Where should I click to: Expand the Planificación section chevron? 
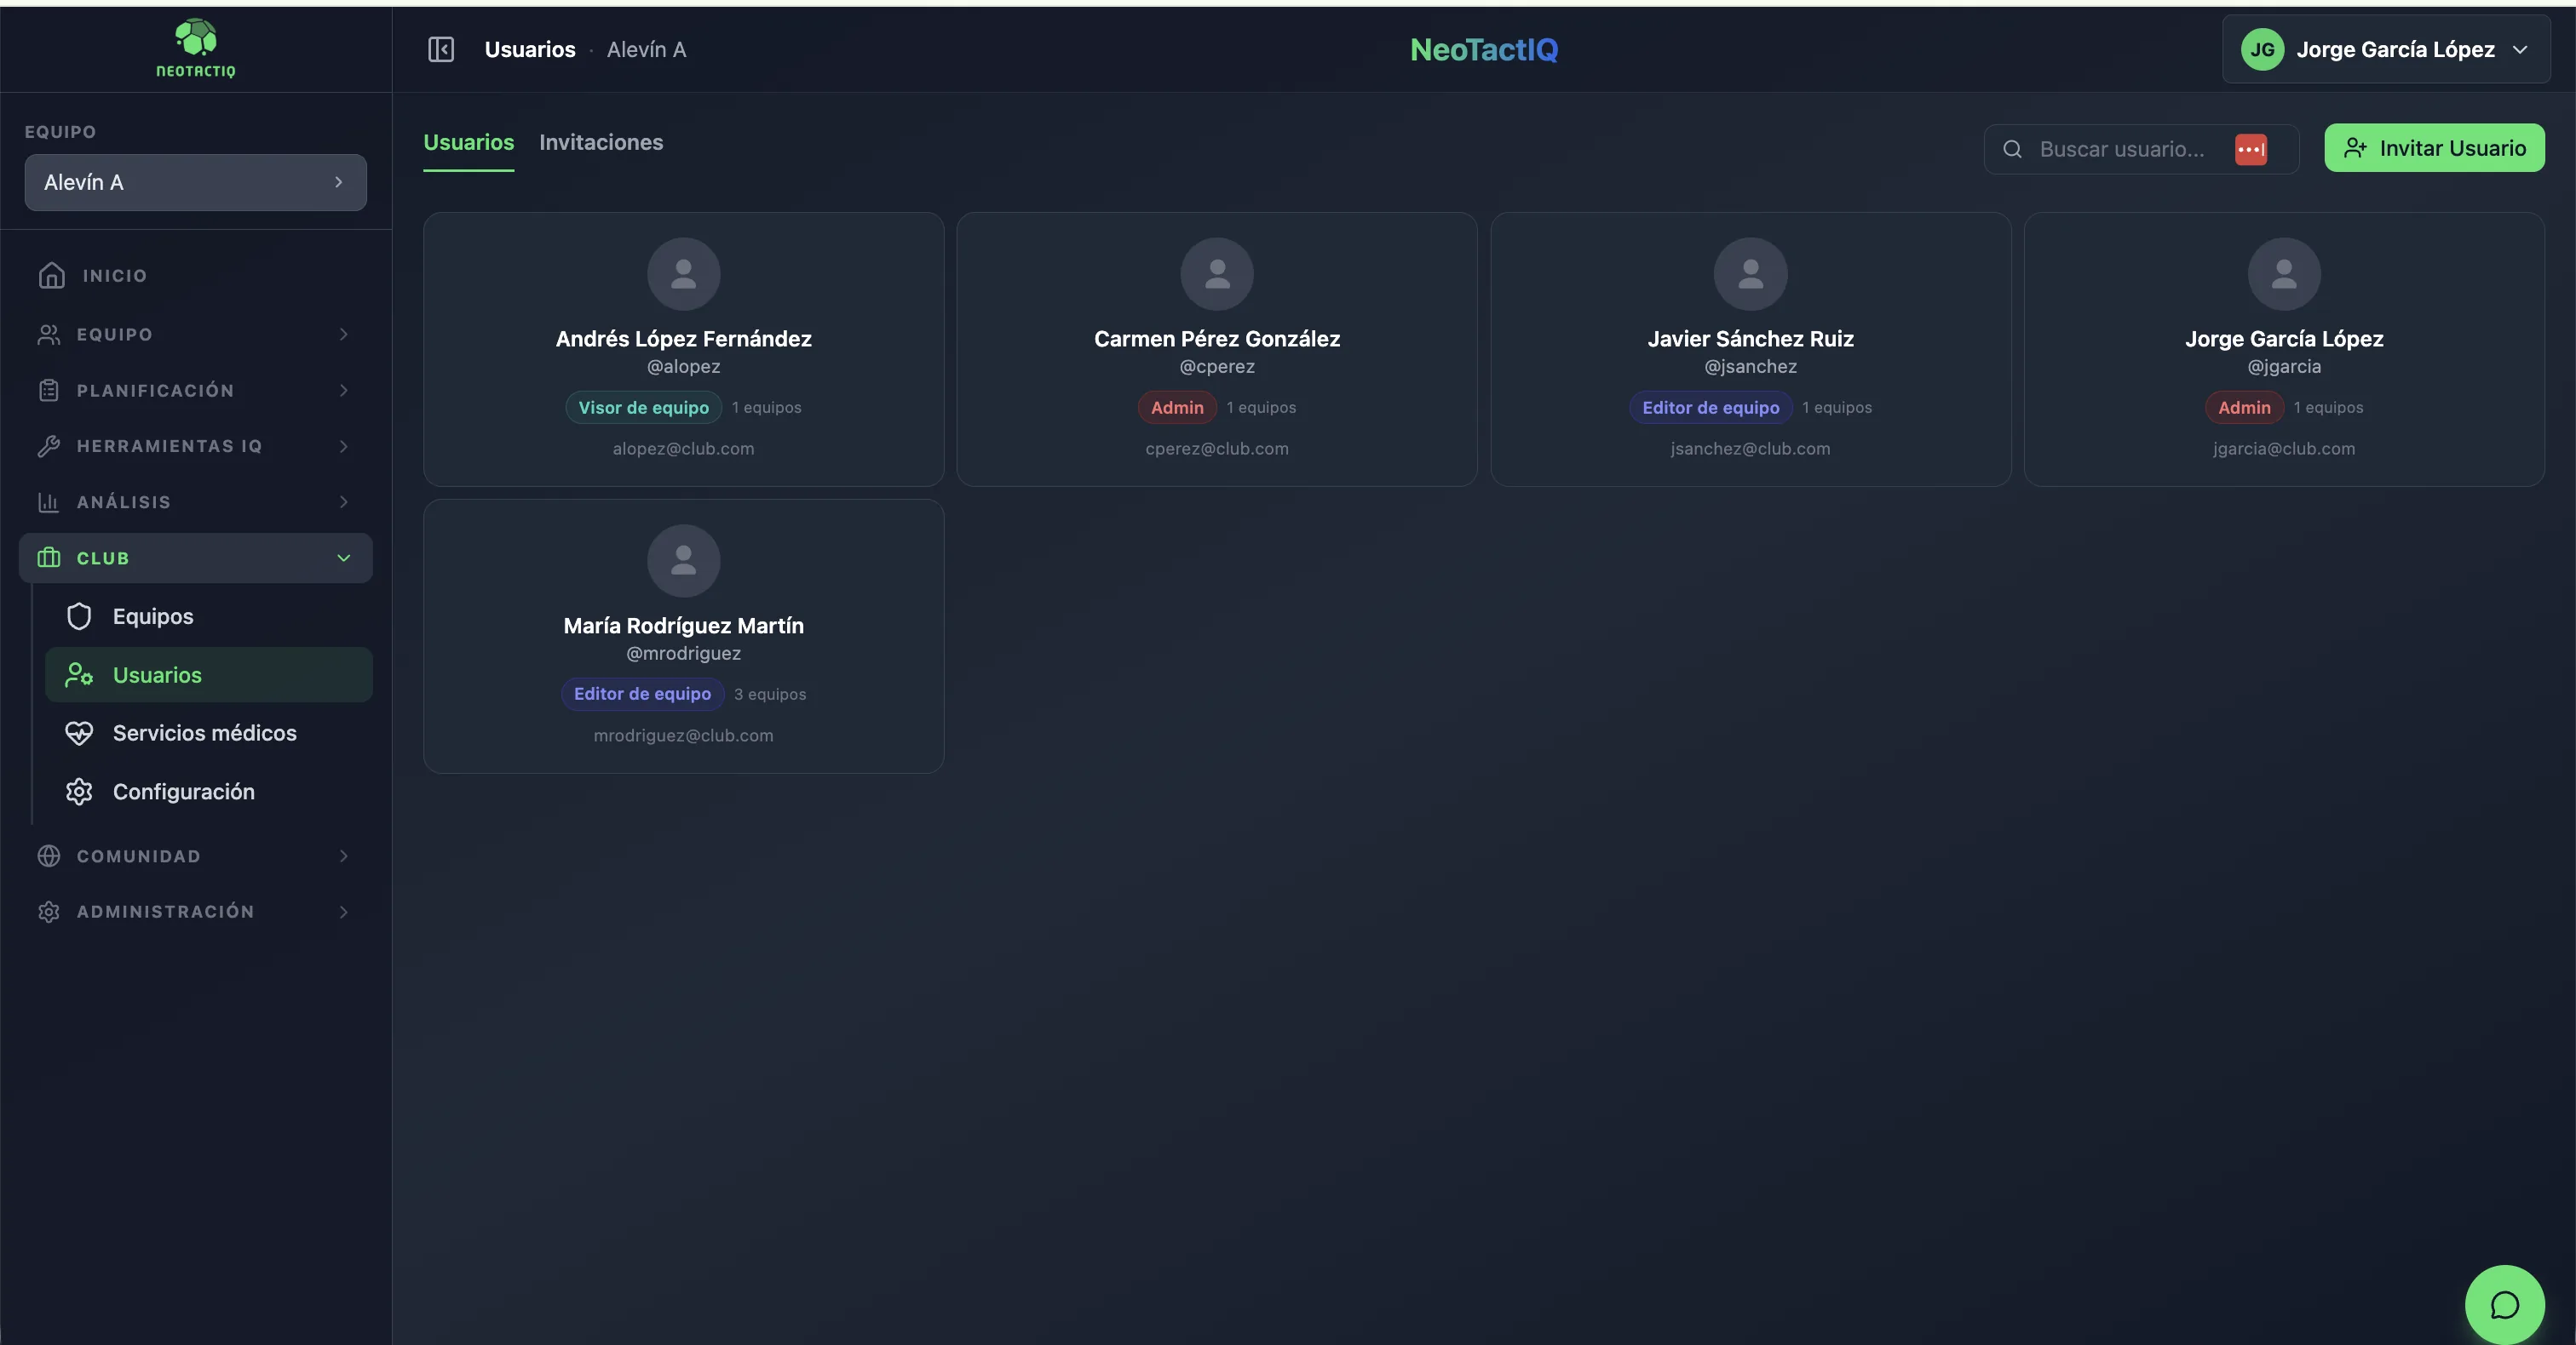344,390
